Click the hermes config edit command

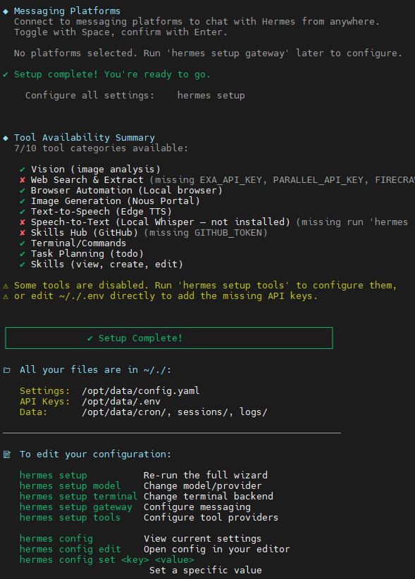pyautogui.click(x=70, y=549)
